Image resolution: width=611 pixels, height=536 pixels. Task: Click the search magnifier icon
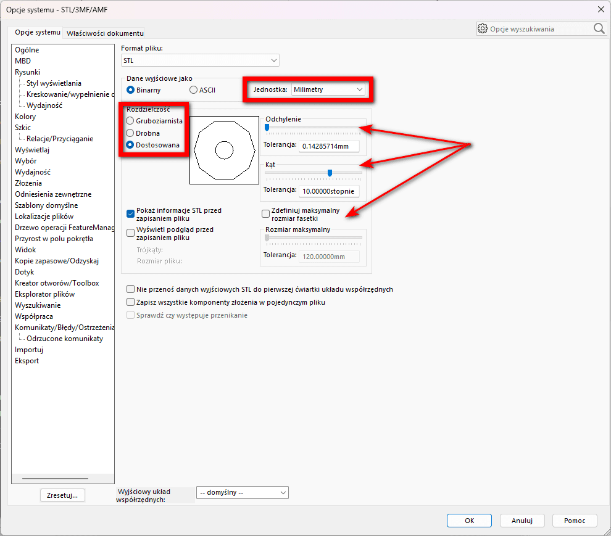[x=599, y=29]
